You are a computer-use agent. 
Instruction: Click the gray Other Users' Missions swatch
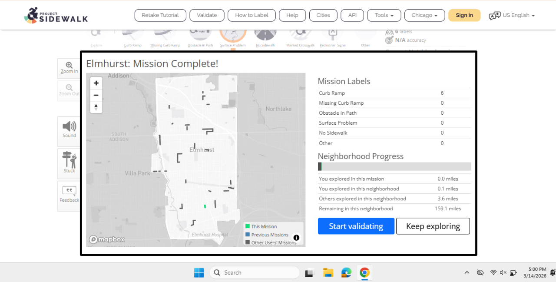[x=248, y=242]
